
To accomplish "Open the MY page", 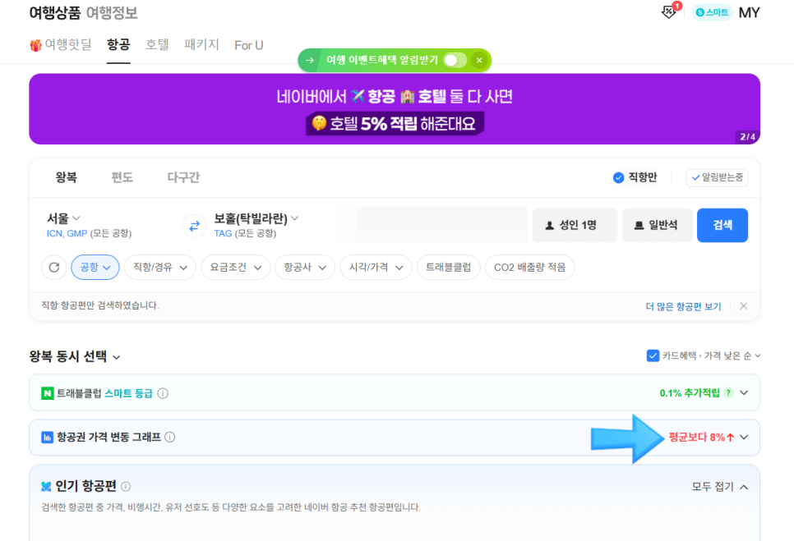I will [749, 12].
